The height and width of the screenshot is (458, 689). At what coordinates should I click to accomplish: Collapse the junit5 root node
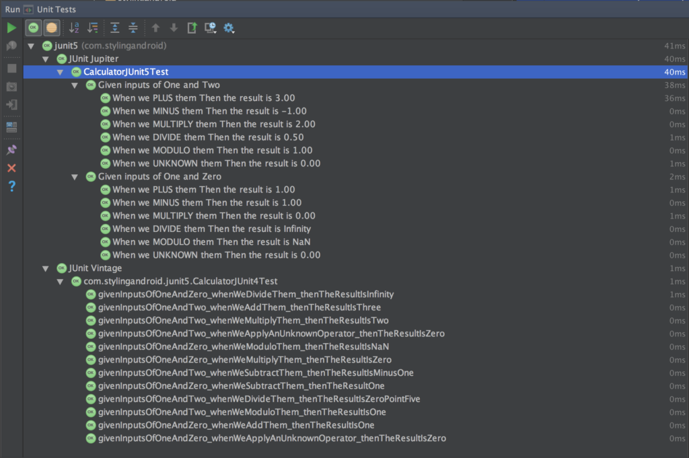[31, 46]
